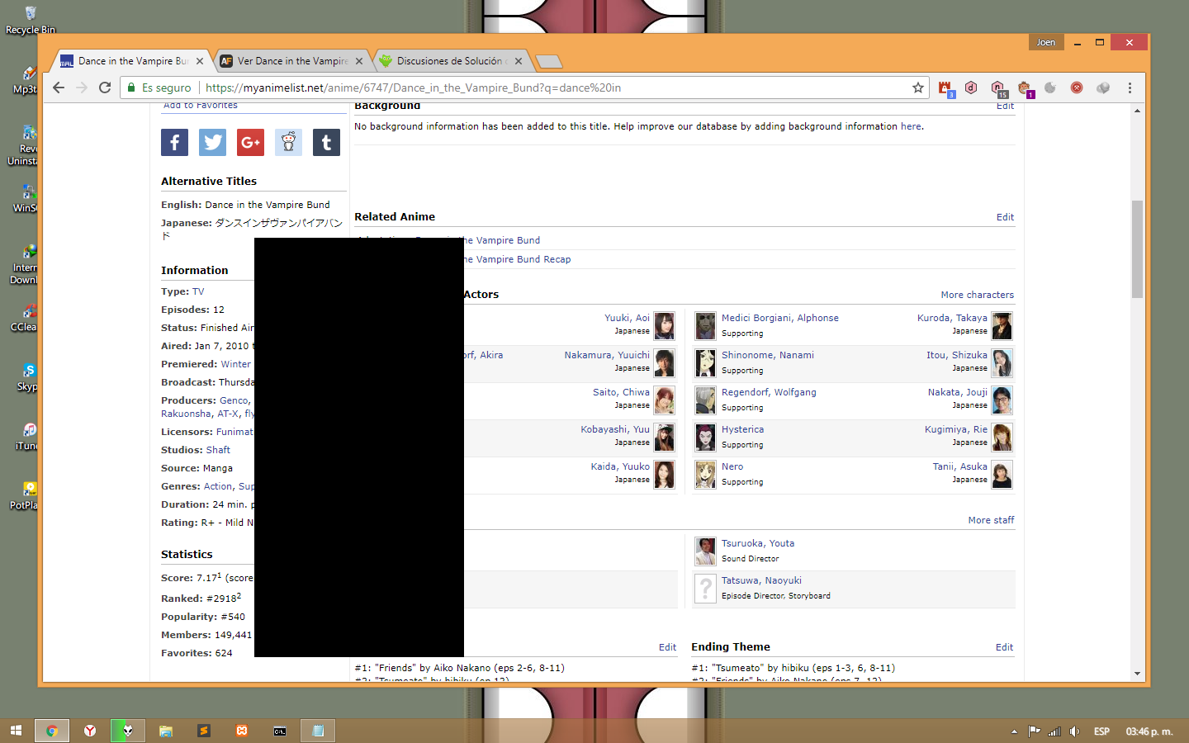The width and height of the screenshot is (1189, 743).
Task: Click the 03:46 p. m. taskbar clock
Action: [x=1149, y=731]
